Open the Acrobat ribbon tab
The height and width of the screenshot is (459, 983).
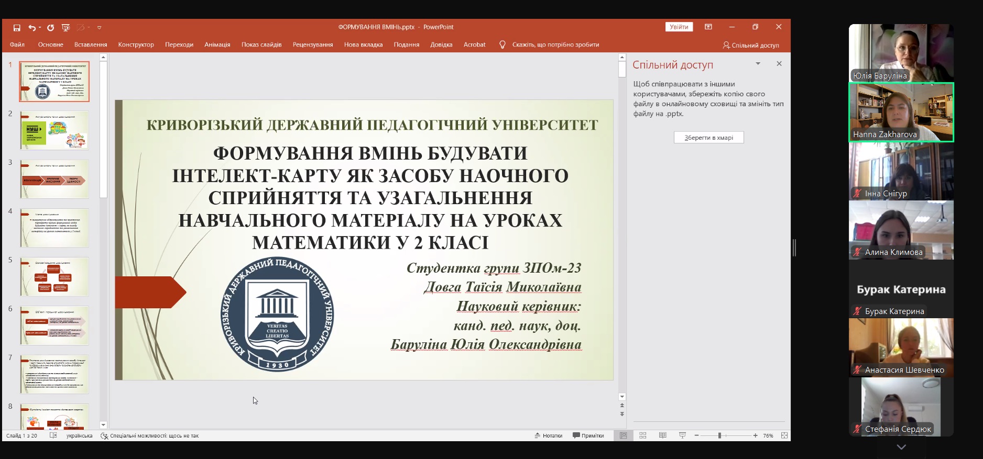point(475,44)
